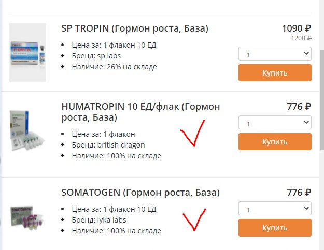This screenshot has height=250, width=324.
Task: Open the SOMATOGEN product image
Action: click(x=27, y=216)
